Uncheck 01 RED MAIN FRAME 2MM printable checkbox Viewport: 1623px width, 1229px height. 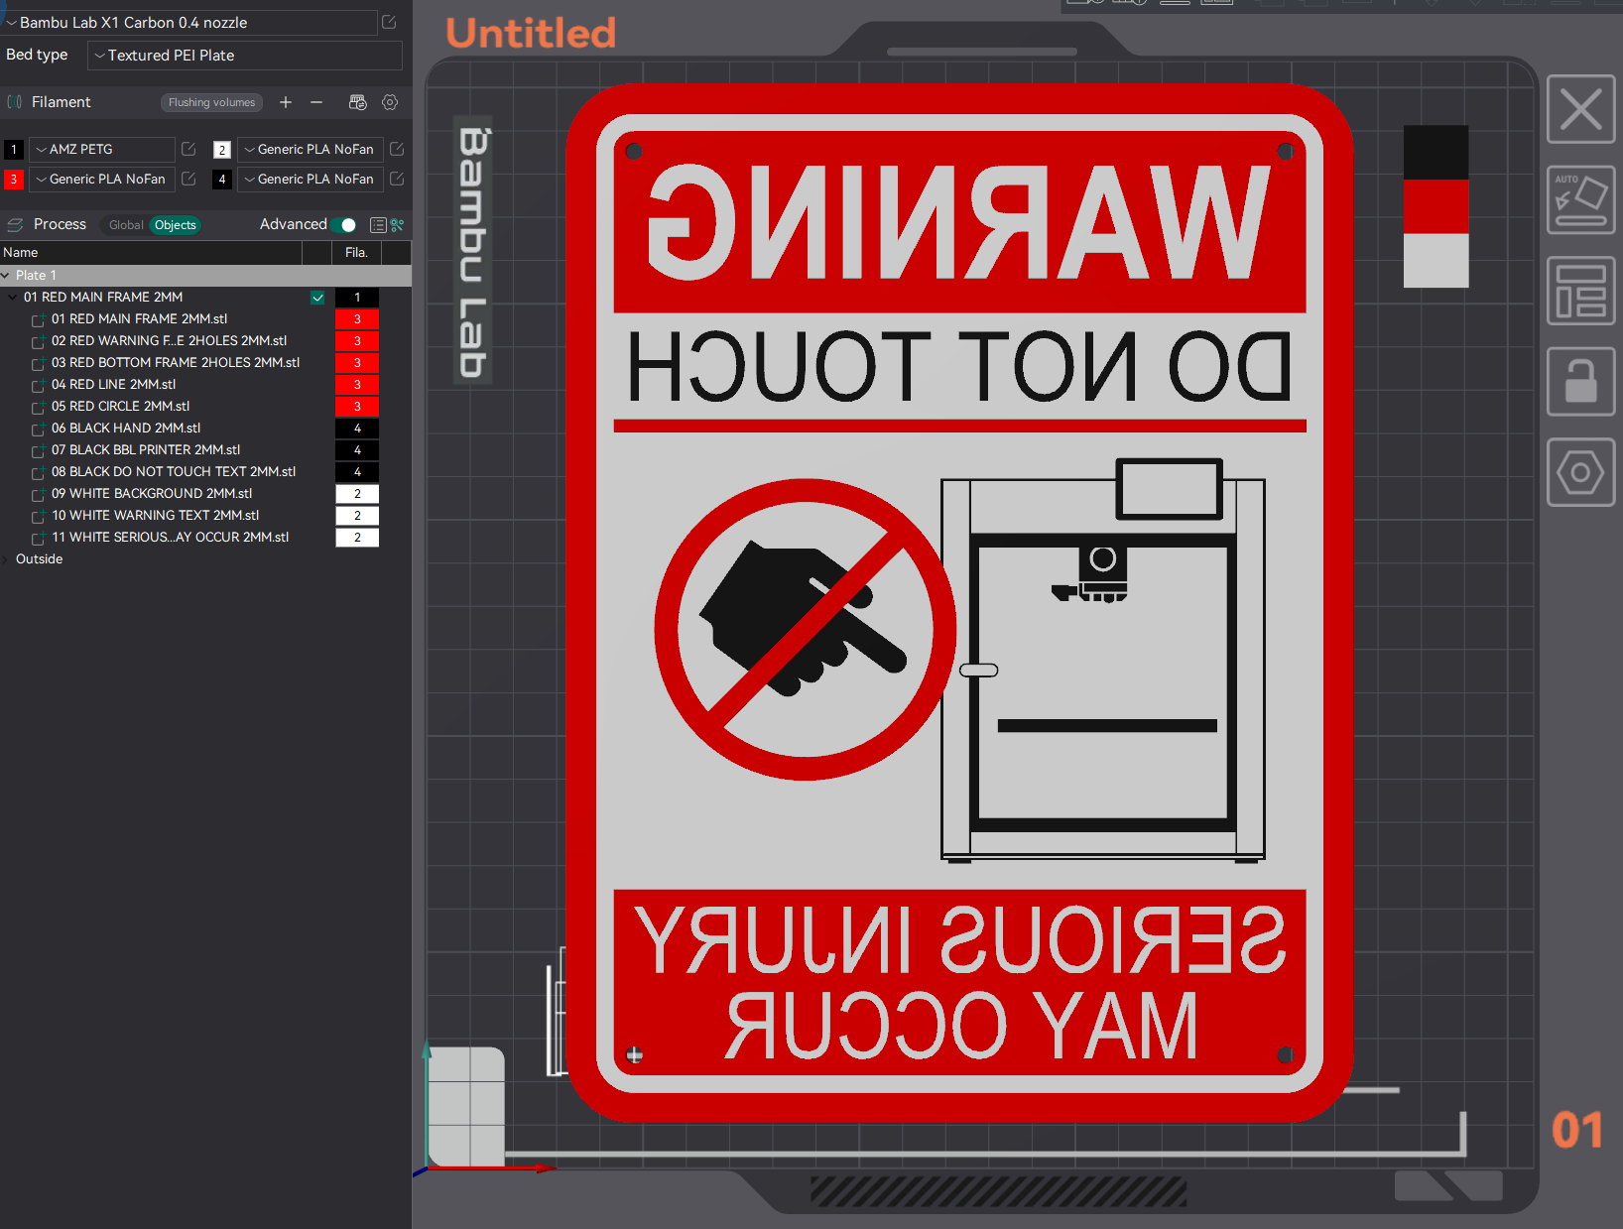(317, 298)
